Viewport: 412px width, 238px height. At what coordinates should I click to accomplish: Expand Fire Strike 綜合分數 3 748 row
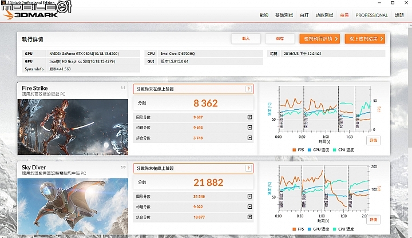pyautogui.click(x=249, y=138)
